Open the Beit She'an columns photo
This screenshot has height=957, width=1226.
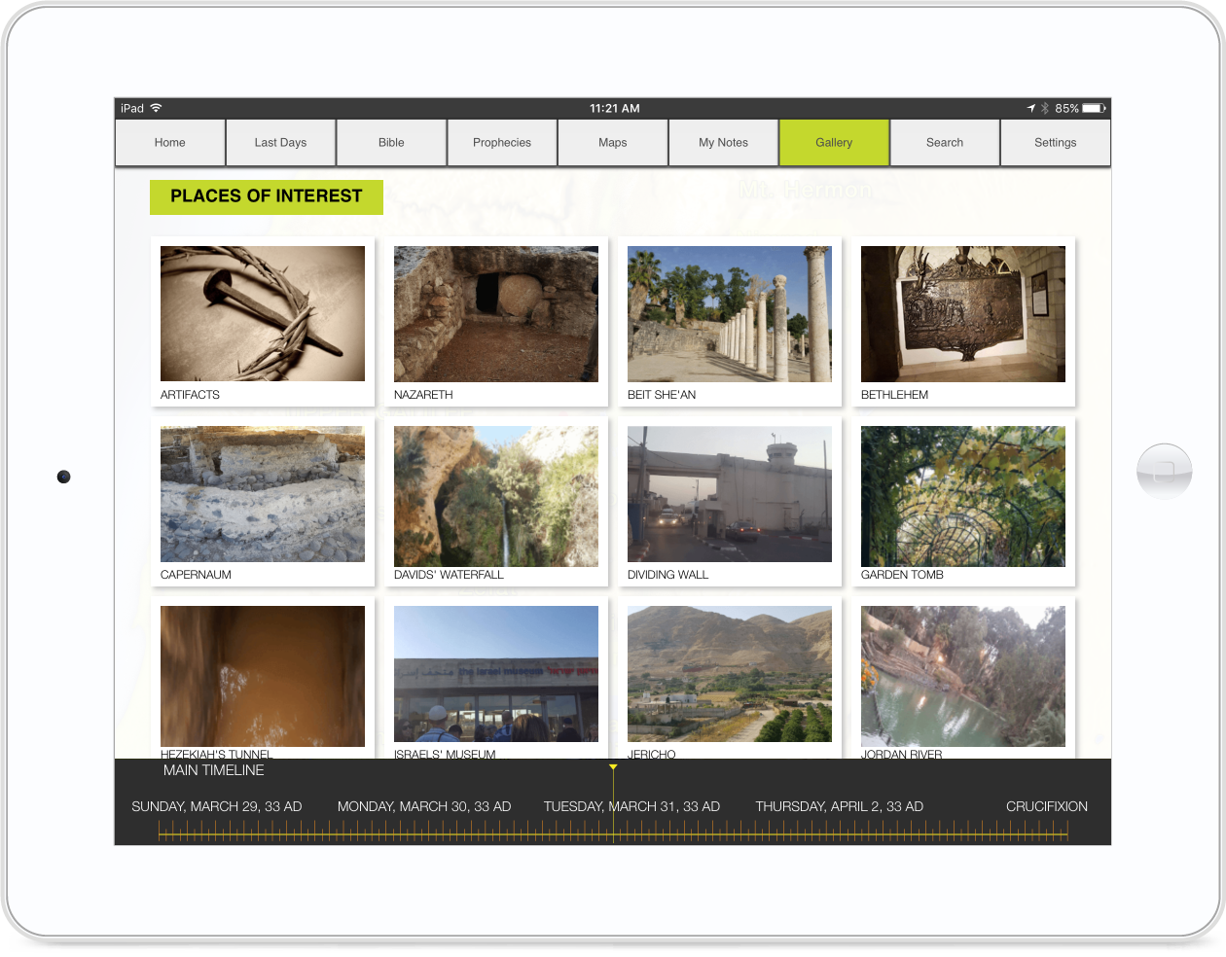[x=730, y=313]
